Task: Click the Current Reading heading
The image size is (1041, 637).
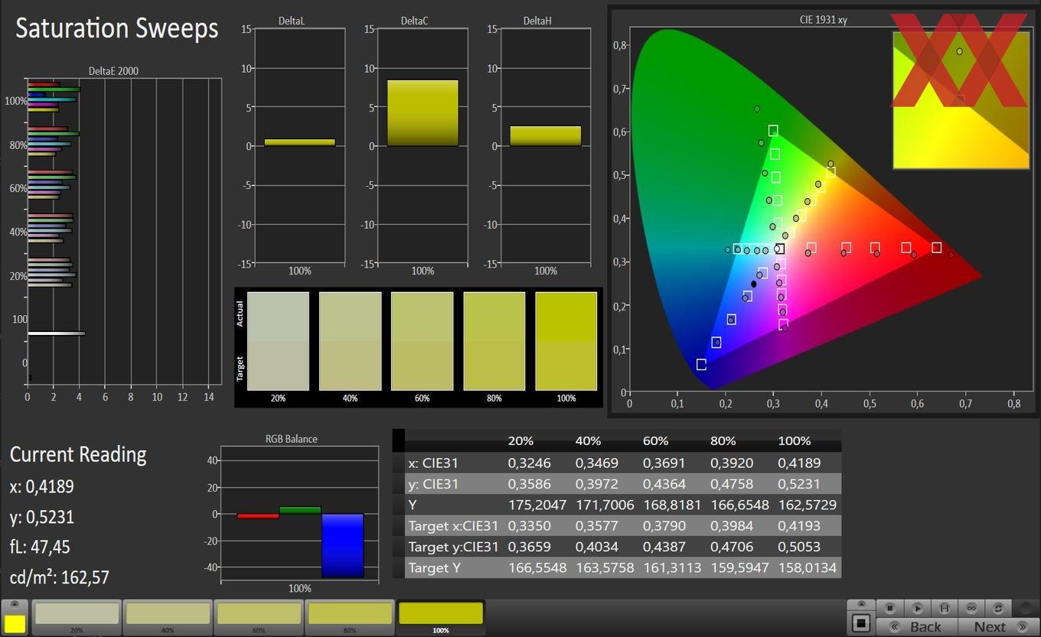Action: coord(78,454)
